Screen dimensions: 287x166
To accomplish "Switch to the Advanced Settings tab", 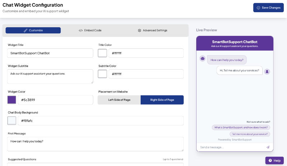I will click(152, 30).
